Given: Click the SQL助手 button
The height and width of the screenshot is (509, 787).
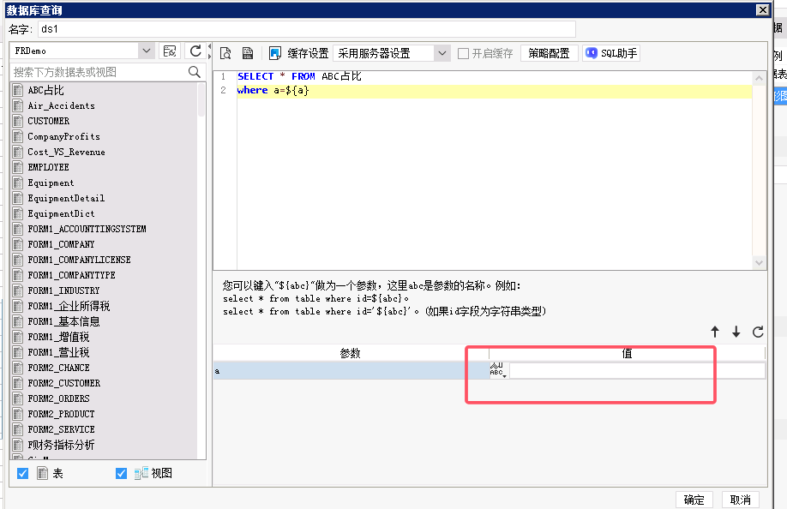Looking at the screenshot, I should coord(611,53).
